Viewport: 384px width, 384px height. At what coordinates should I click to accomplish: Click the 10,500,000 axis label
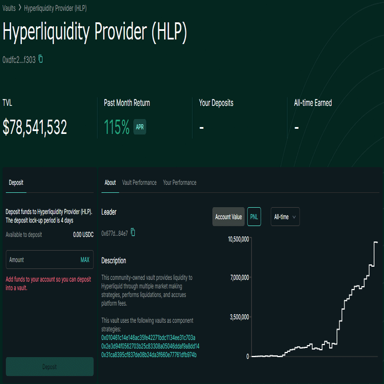point(238,239)
